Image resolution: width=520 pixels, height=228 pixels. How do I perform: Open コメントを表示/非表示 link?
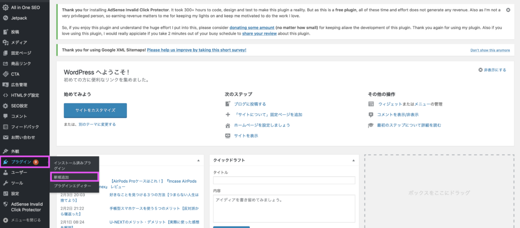pos(398,115)
